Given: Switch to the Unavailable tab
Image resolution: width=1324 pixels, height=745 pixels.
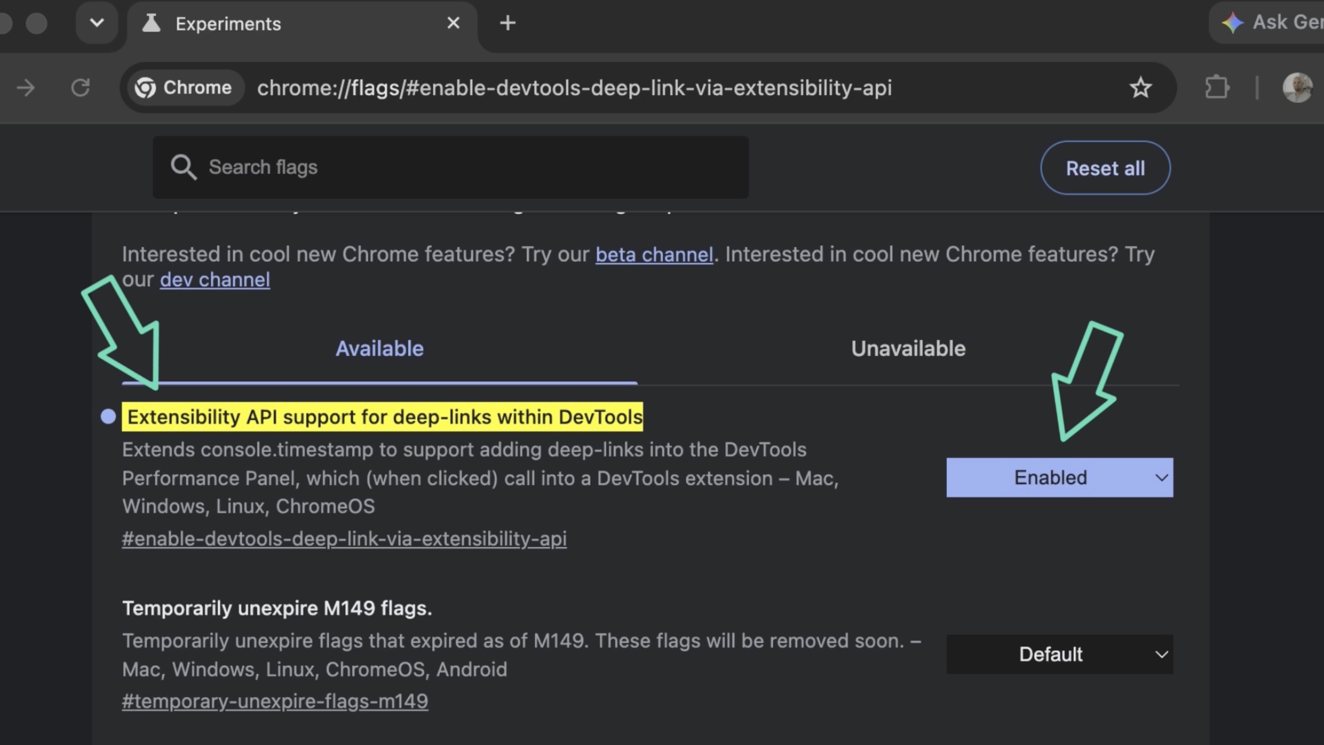Looking at the screenshot, I should pos(908,349).
